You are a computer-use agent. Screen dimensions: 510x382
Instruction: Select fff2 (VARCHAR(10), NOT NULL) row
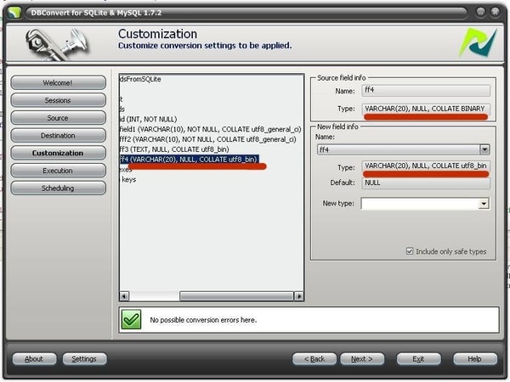click(x=208, y=139)
